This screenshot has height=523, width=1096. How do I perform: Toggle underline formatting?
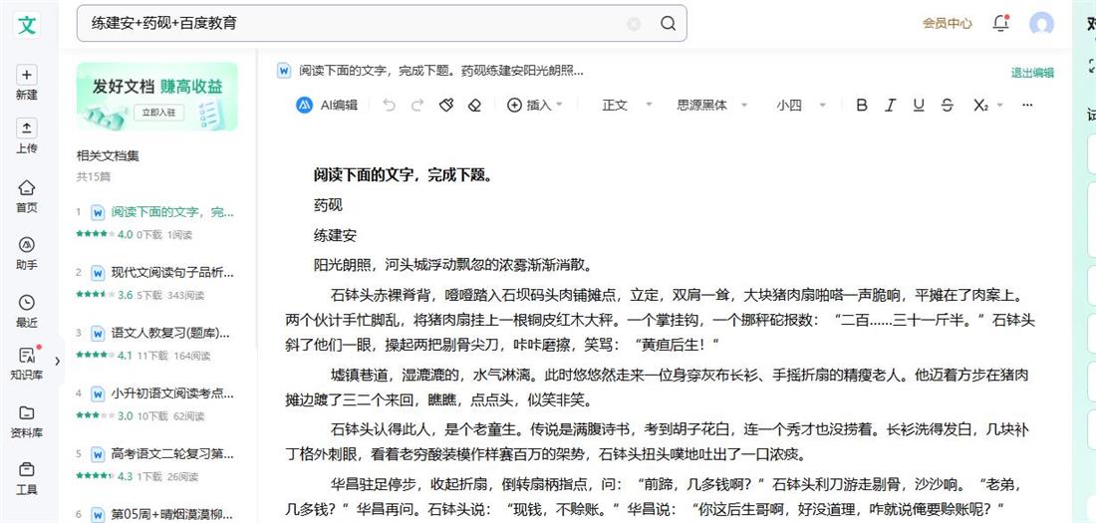[x=919, y=105]
